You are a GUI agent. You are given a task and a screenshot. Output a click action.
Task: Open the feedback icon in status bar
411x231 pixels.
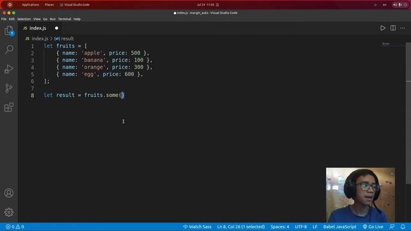coord(392,227)
